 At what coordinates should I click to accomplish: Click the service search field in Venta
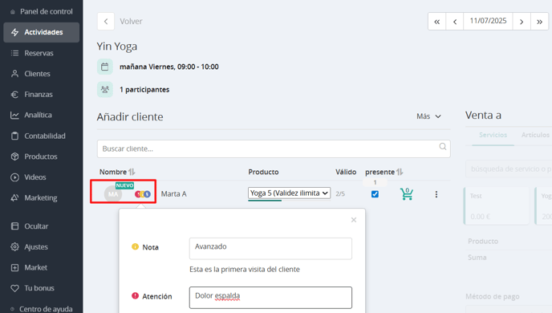click(x=509, y=169)
